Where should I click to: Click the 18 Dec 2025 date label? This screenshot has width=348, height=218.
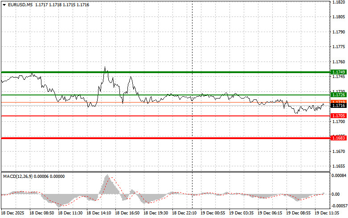13,213
